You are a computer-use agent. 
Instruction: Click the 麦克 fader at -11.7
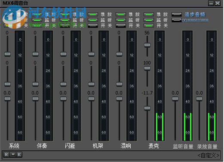pos(147,108)
